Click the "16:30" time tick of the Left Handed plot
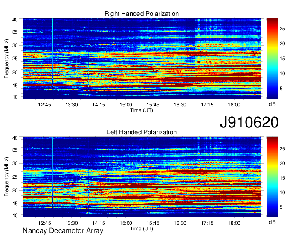 [x=180, y=223]
